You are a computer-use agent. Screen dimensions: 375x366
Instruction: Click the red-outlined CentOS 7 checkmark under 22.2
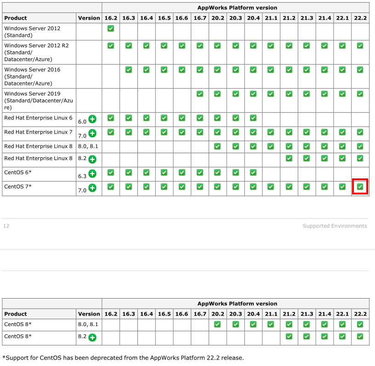[360, 187]
